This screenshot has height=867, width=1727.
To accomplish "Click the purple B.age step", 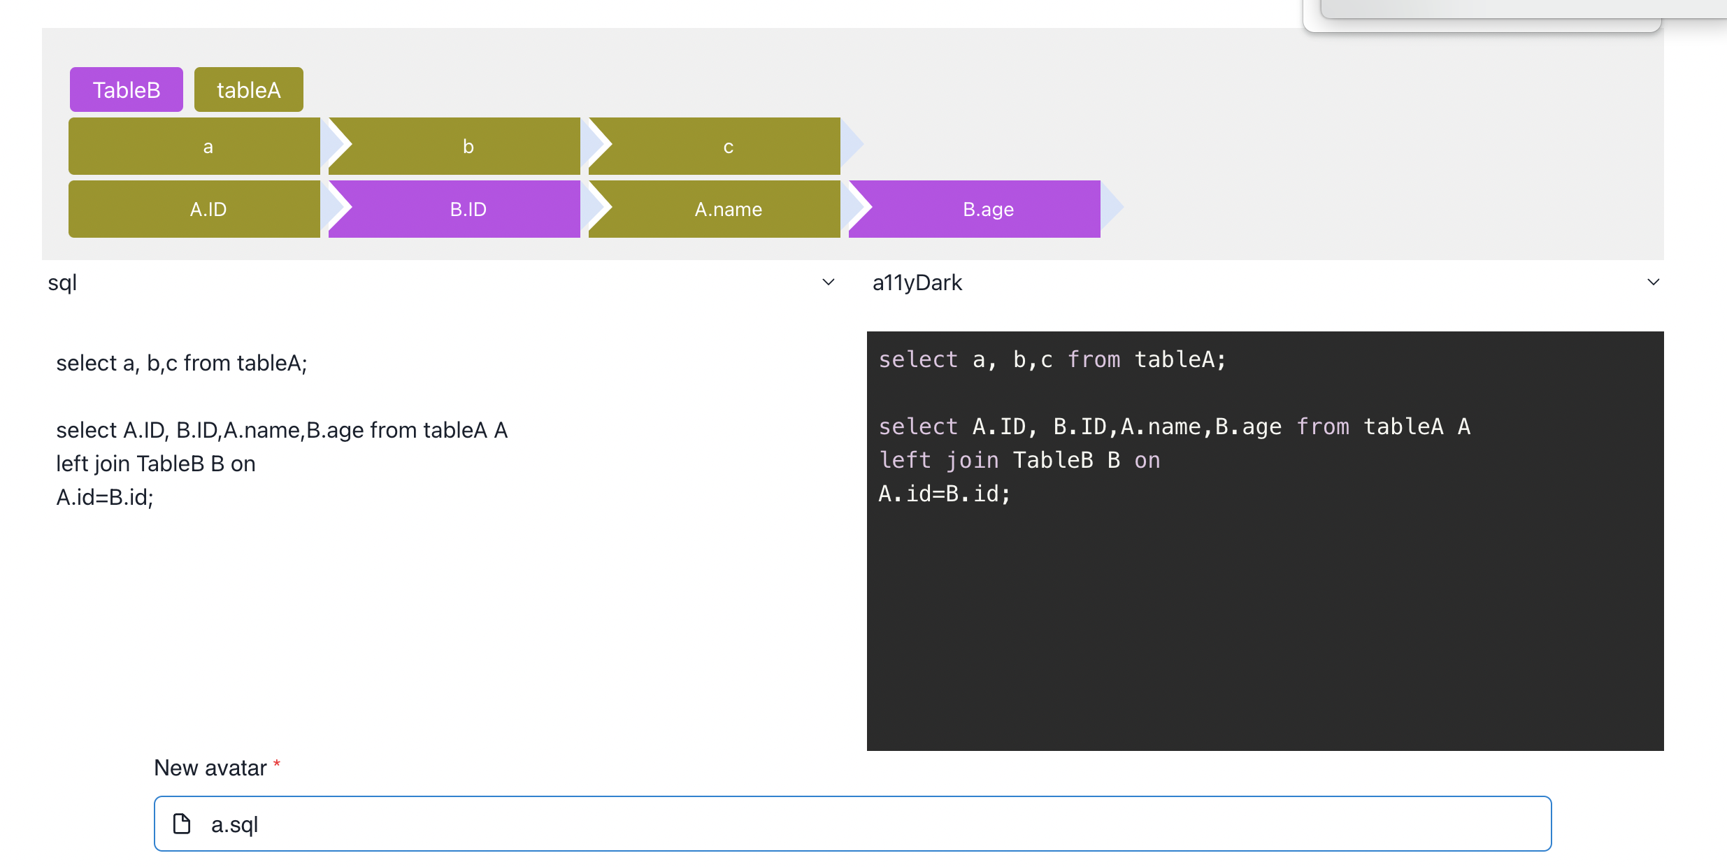I will [988, 209].
